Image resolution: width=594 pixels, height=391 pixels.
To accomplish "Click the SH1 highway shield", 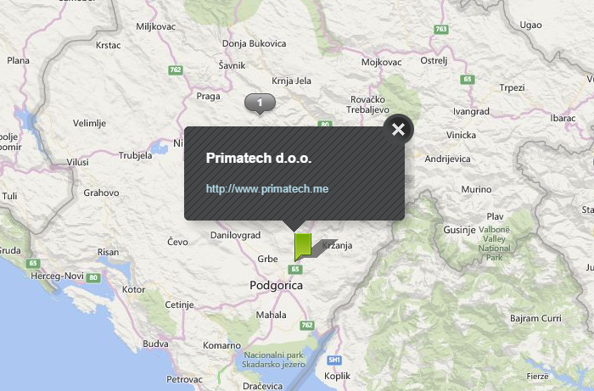I will click(x=334, y=360).
